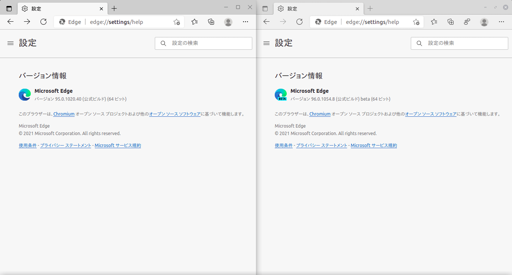Screen dimensions: 512x275
Task: Open the icon between Collections and profile in Beta toolbar
Action: tap(467, 22)
